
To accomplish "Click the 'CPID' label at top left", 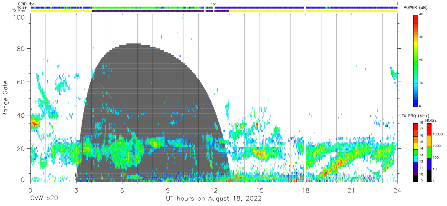I will click(23, 4).
